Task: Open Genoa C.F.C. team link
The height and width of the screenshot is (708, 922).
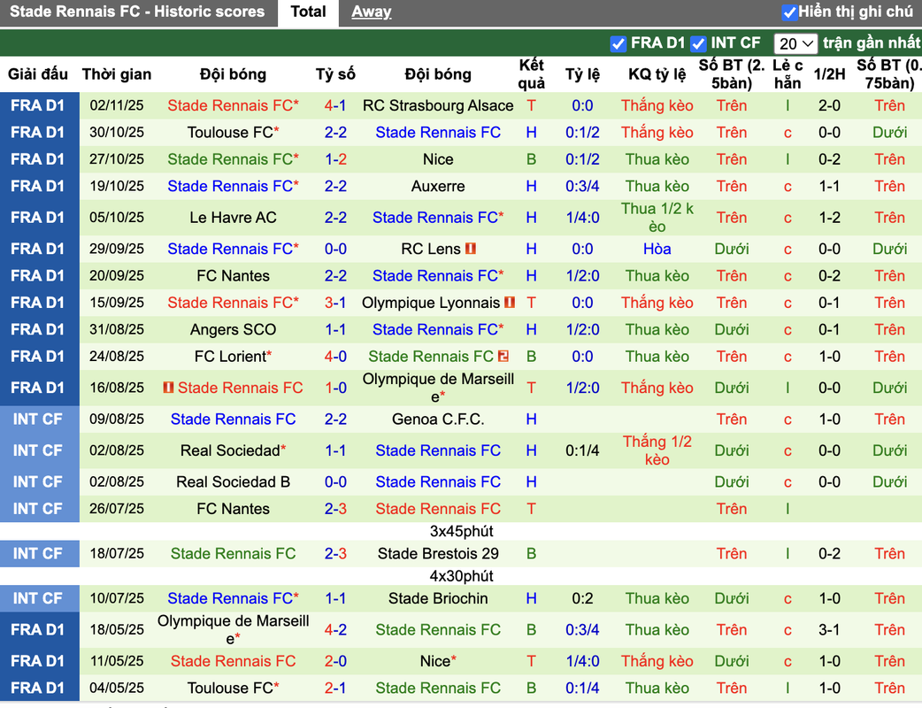Action: (438, 419)
